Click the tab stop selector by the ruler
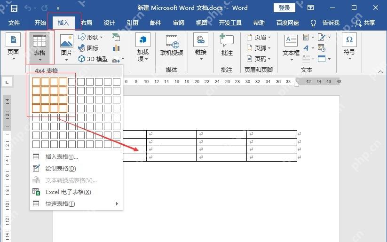 pyautogui.click(x=7, y=82)
